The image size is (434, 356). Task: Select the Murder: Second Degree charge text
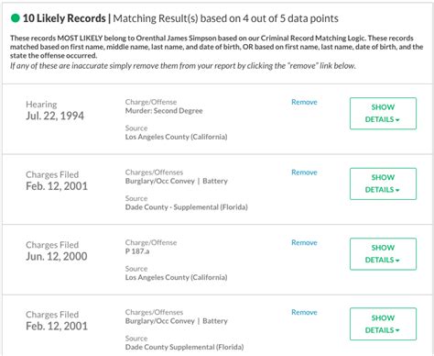[164, 111]
